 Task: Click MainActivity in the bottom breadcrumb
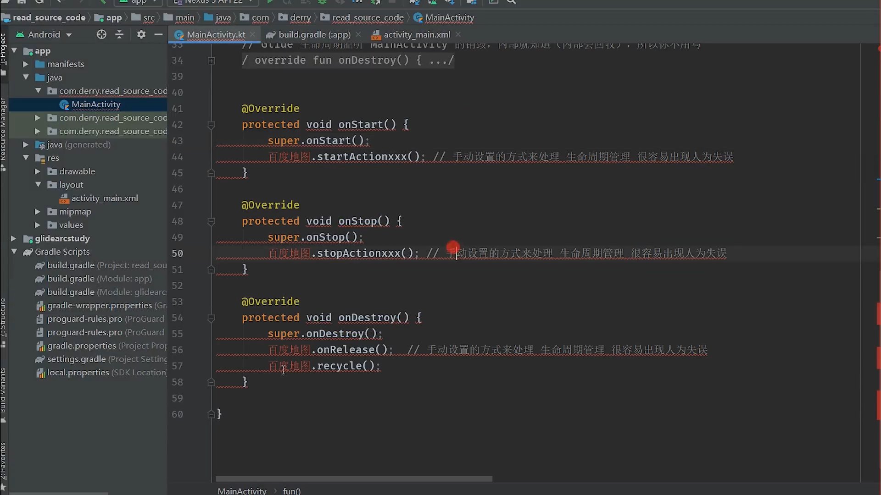[242, 491]
